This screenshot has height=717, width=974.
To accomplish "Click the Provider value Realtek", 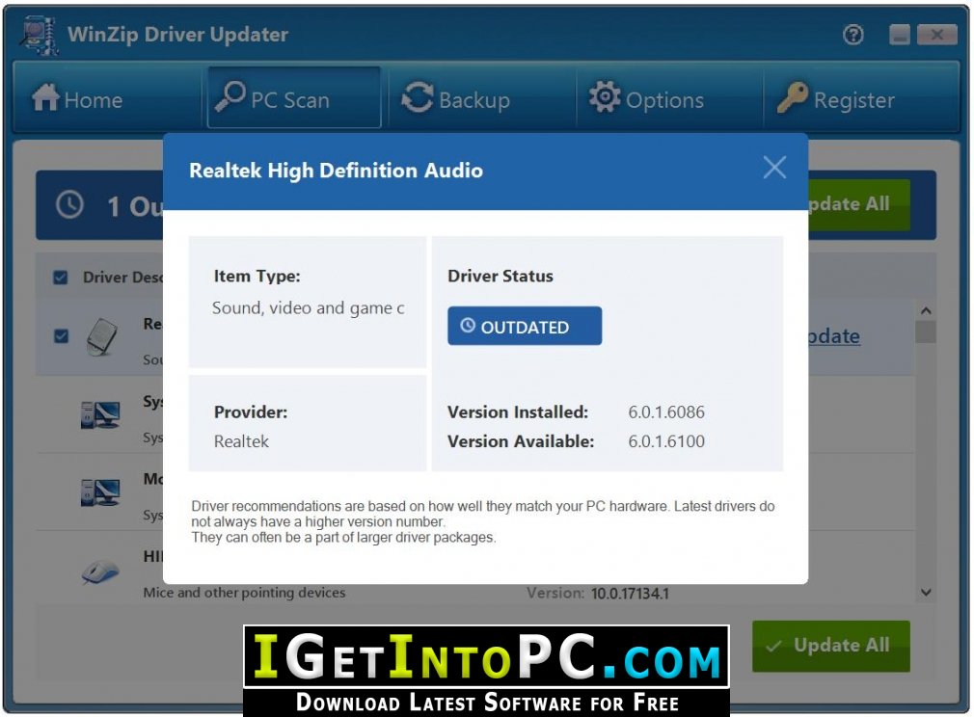I will (241, 441).
